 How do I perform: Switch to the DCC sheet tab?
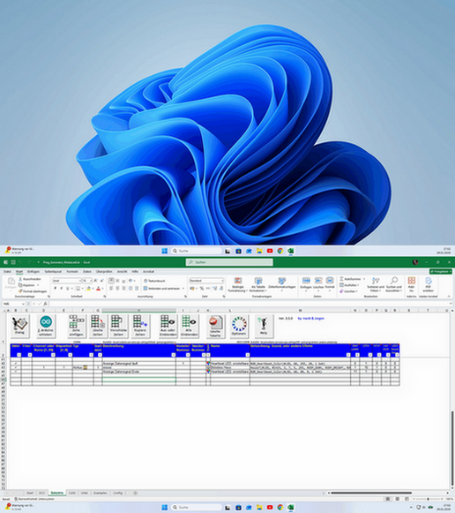click(41, 493)
